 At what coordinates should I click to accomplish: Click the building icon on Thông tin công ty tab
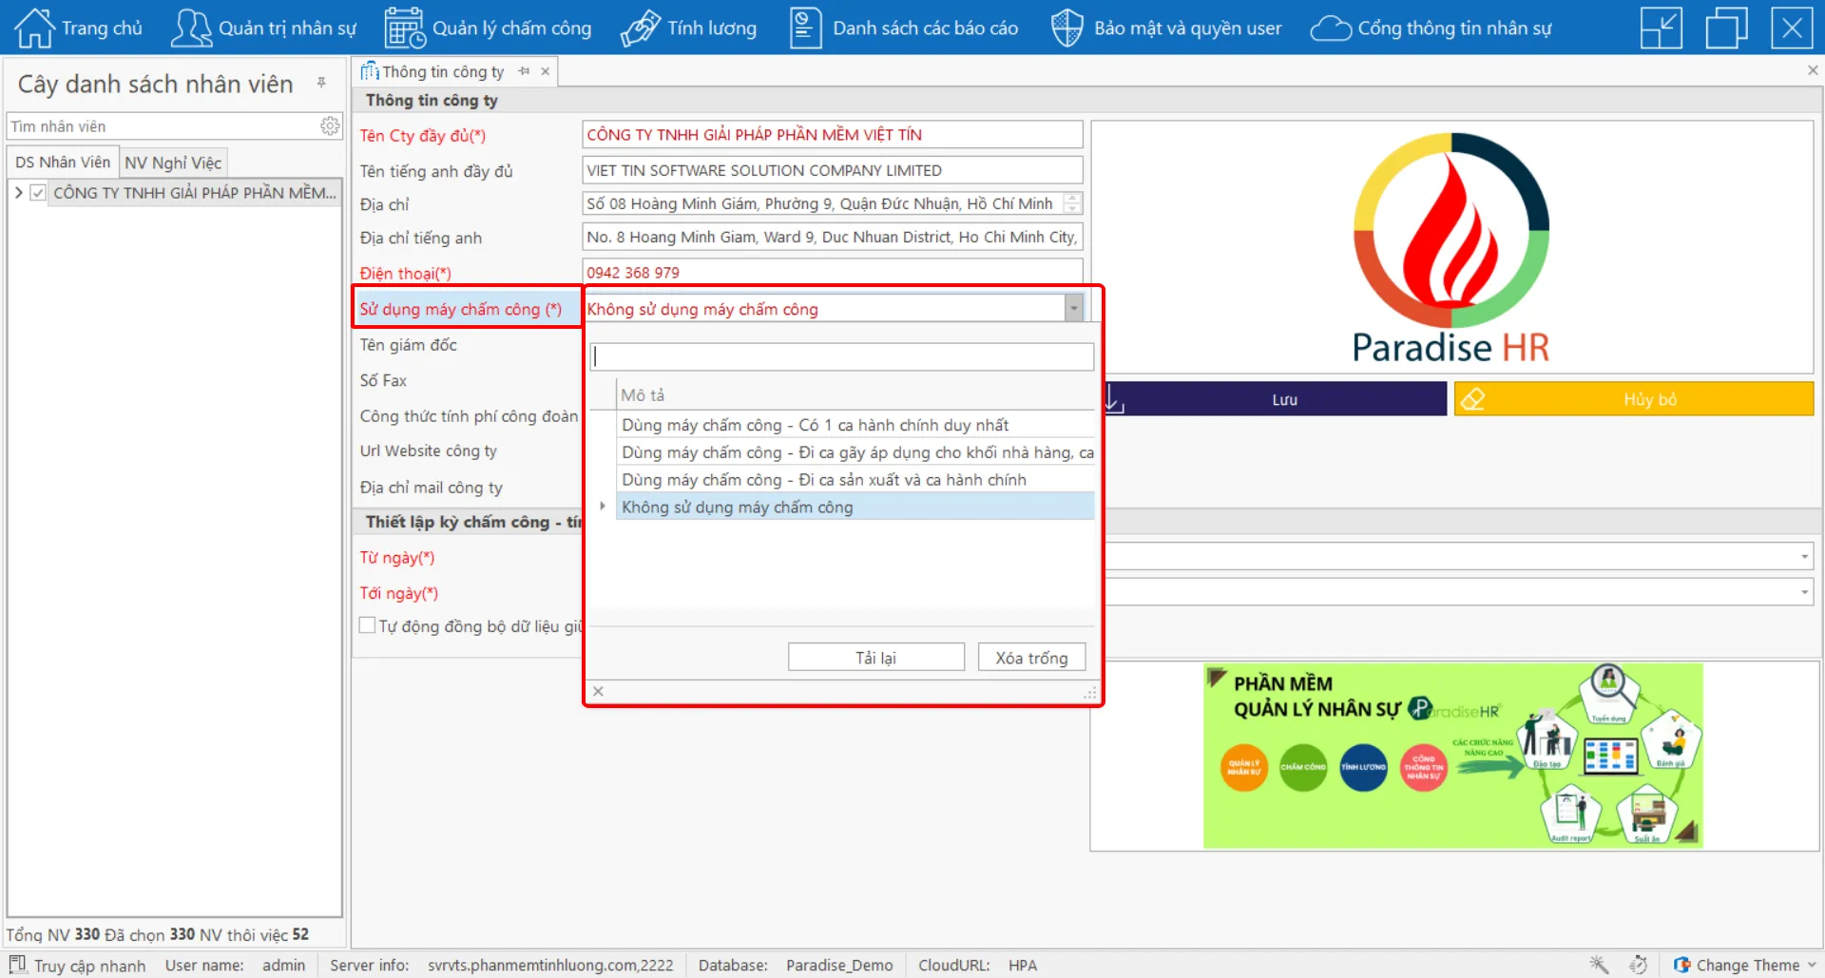pos(369,71)
